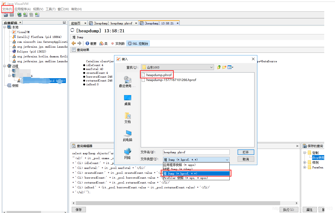Close the [heapdump] 13:58:21 tab
The width and height of the screenshot is (335, 213).
point(177,23)
